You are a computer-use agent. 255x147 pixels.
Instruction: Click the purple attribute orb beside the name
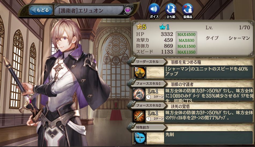tap(128, 10)
